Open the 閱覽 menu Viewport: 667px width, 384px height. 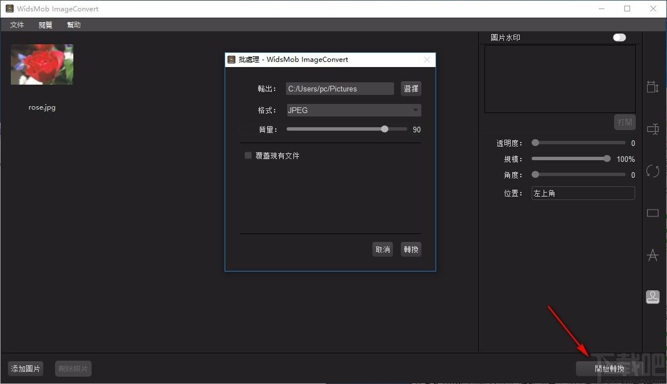pyautogui.click(x=45, y=24)
